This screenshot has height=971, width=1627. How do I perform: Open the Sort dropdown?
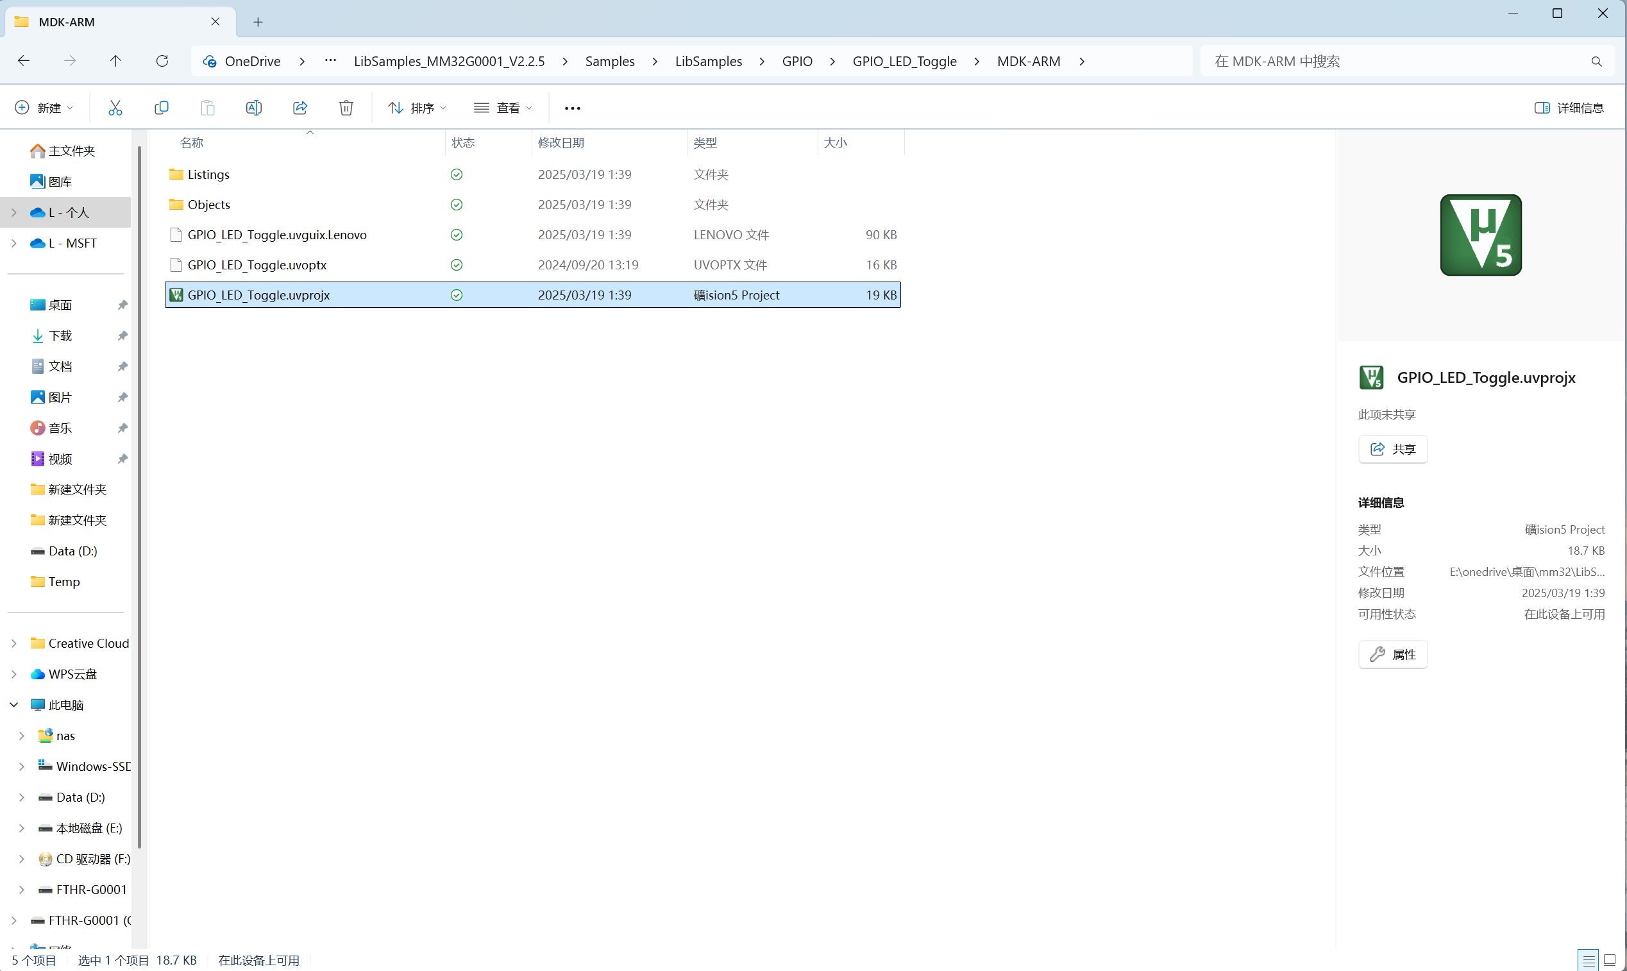click(417, 108)
